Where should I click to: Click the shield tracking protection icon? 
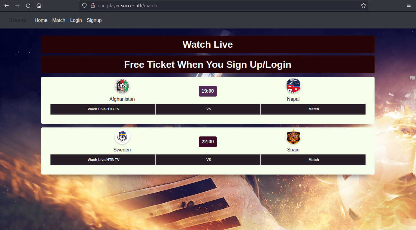point(84,5)
